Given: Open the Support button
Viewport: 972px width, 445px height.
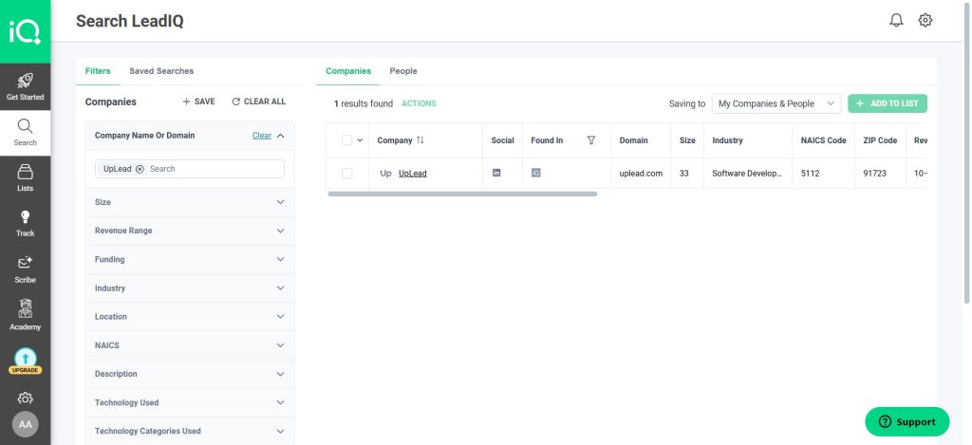Looking at the screenshot, I should [907, 422].
